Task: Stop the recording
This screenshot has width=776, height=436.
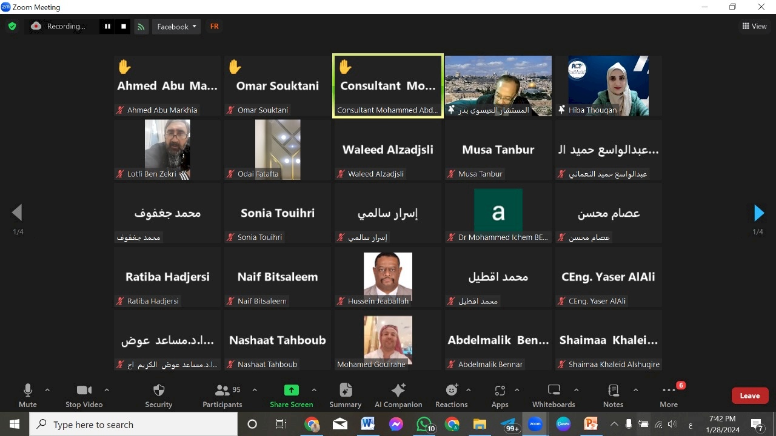Action: pos(124,27)
